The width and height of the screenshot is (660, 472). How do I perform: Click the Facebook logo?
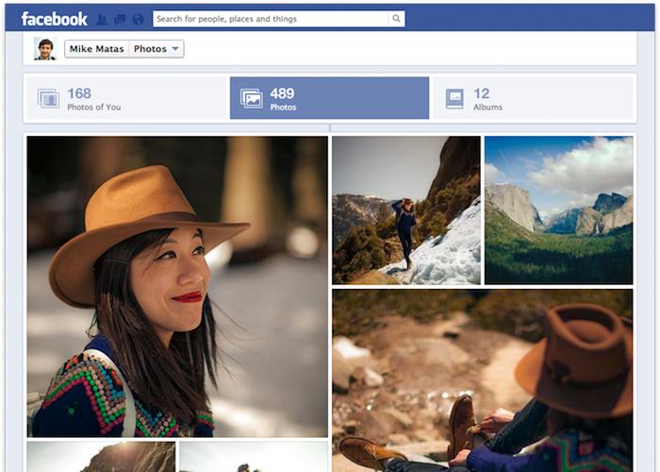tap(54, 19)
